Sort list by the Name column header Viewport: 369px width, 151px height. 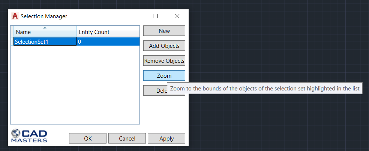point(45,32)
